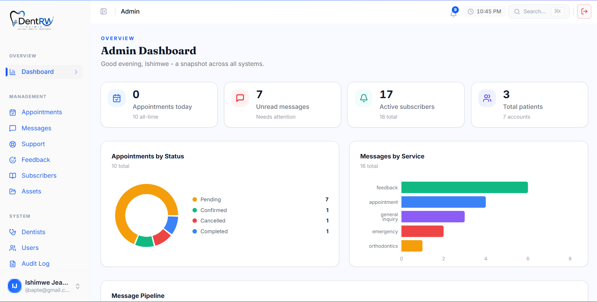Click the Ishimwe Jea... user name
Viewport: 597px width, 302px height.
pyautogui.click(x=47, y=282)
